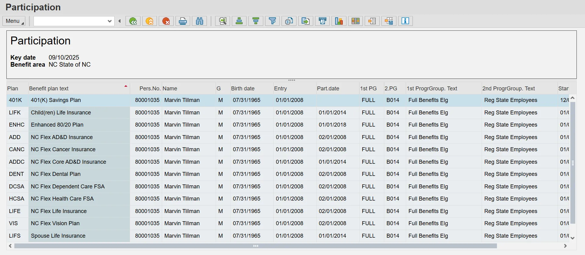The height and width of the screenshot is (255, 585).
Task: Click the red Cancel icon
Action: coord(166,21)
